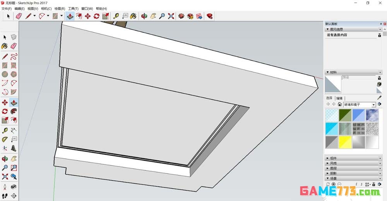Switch to the 编辑 tab in materials
The width and height of the screenshot is (387, 201).
pos(339,98)
